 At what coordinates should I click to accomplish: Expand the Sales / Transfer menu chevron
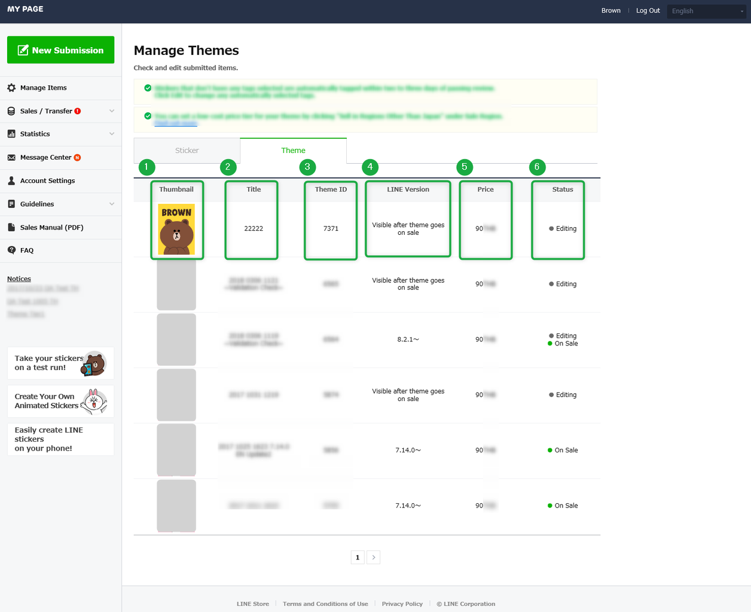point(112,111)
